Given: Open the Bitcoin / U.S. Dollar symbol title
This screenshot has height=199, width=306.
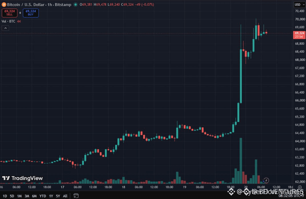Looking at the screenshot, I should (39, 5).
